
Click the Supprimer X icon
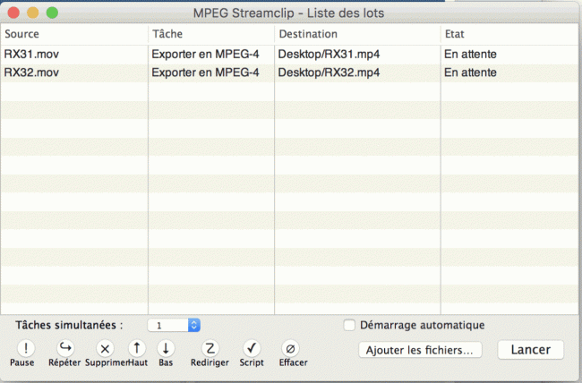[x=105, y=349]
